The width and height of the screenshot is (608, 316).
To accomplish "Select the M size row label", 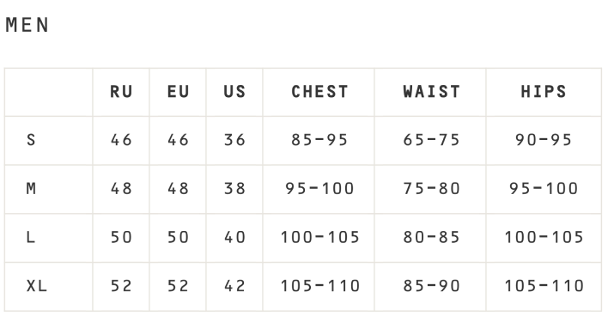I will (x=31, y=189).
